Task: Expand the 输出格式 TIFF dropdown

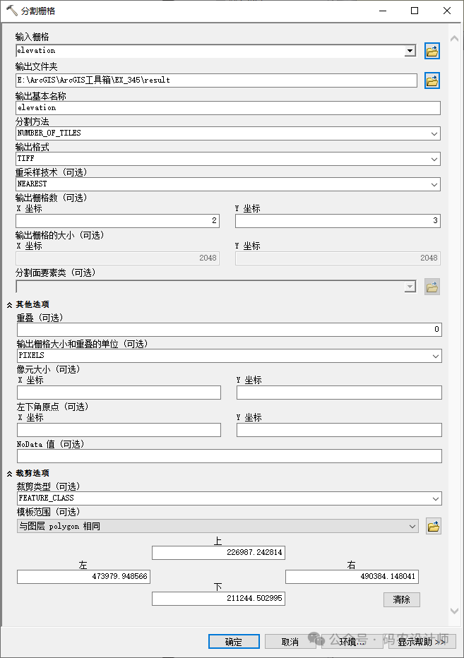Action: (x=434, y=159)
